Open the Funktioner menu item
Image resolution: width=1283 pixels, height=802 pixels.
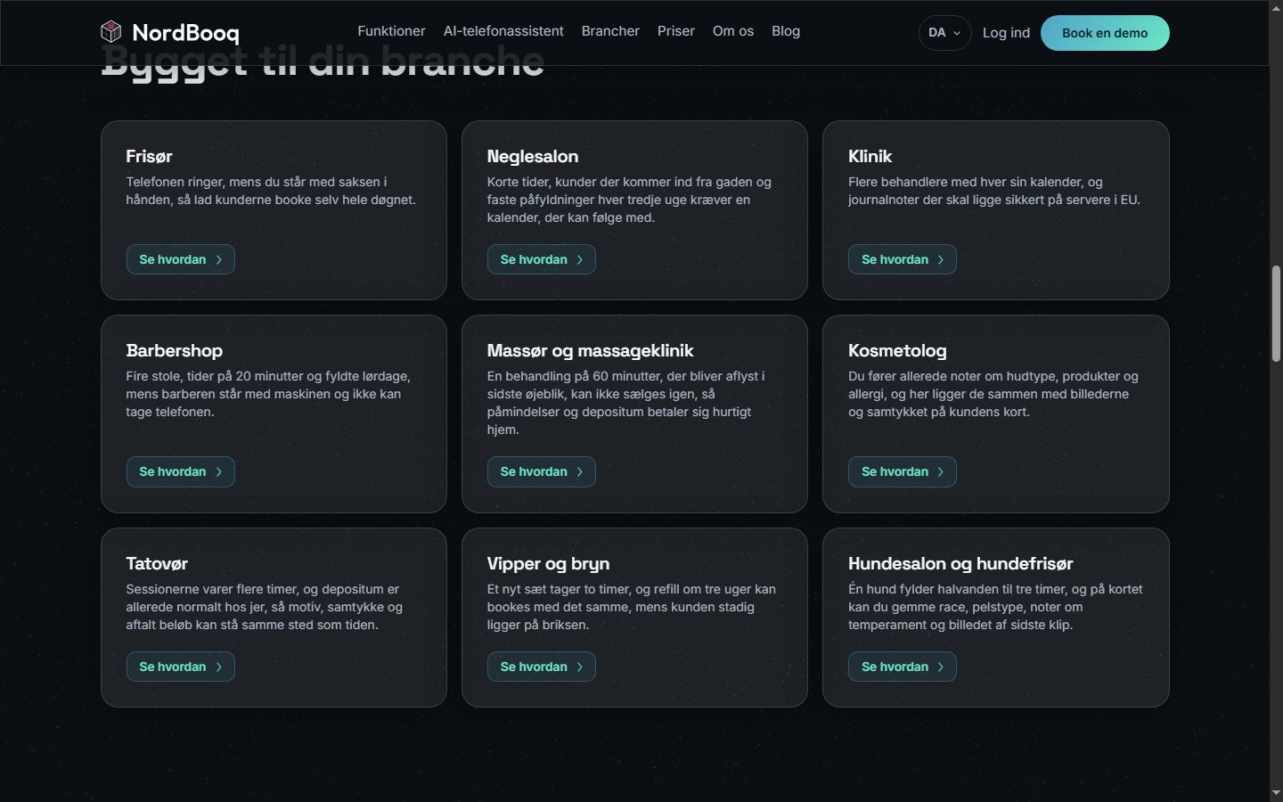coord(391,31)
